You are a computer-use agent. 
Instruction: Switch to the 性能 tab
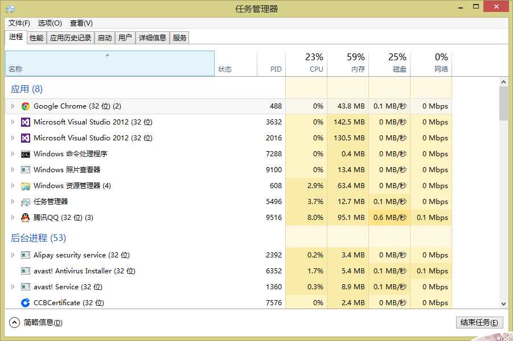tap(36, 38)
